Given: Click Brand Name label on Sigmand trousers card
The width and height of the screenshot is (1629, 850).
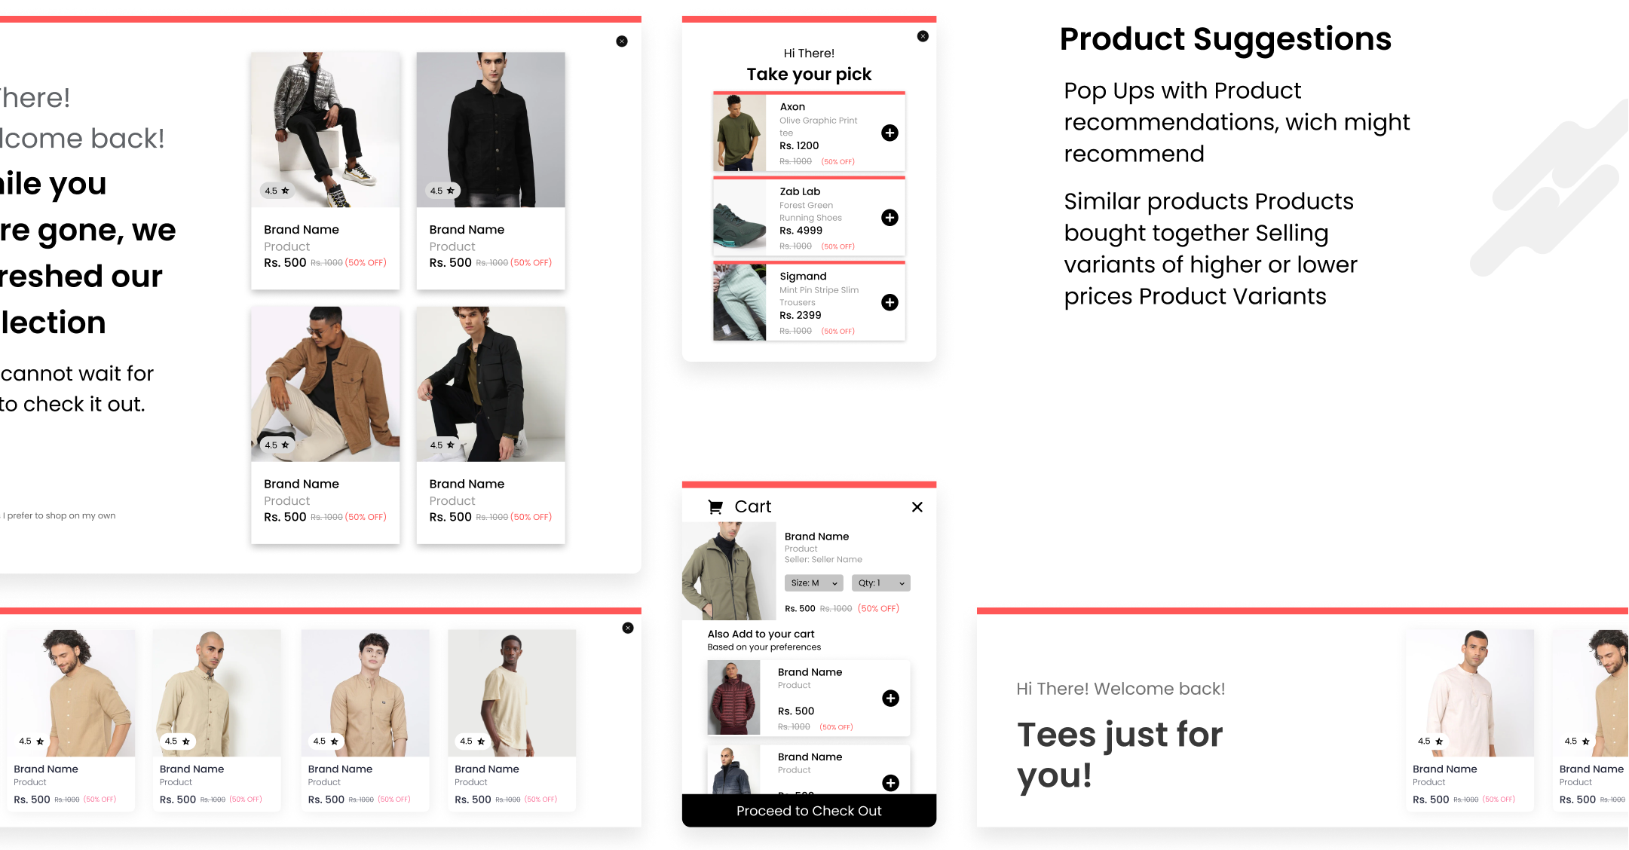Looking at the screenshot, I should 801,276.
